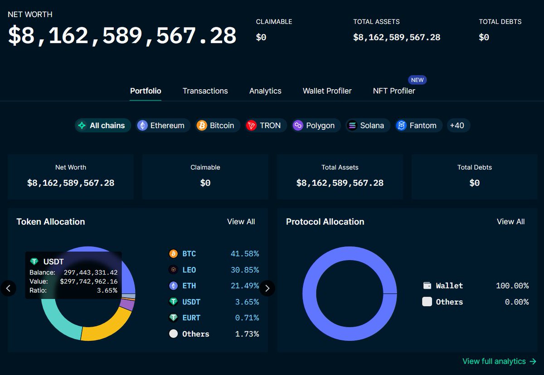Click the LEO token icon
This screenshot has width=544, height=375.
click(173, 270)
